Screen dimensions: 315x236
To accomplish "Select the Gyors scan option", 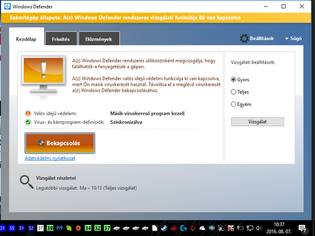I will coord(240,79).
